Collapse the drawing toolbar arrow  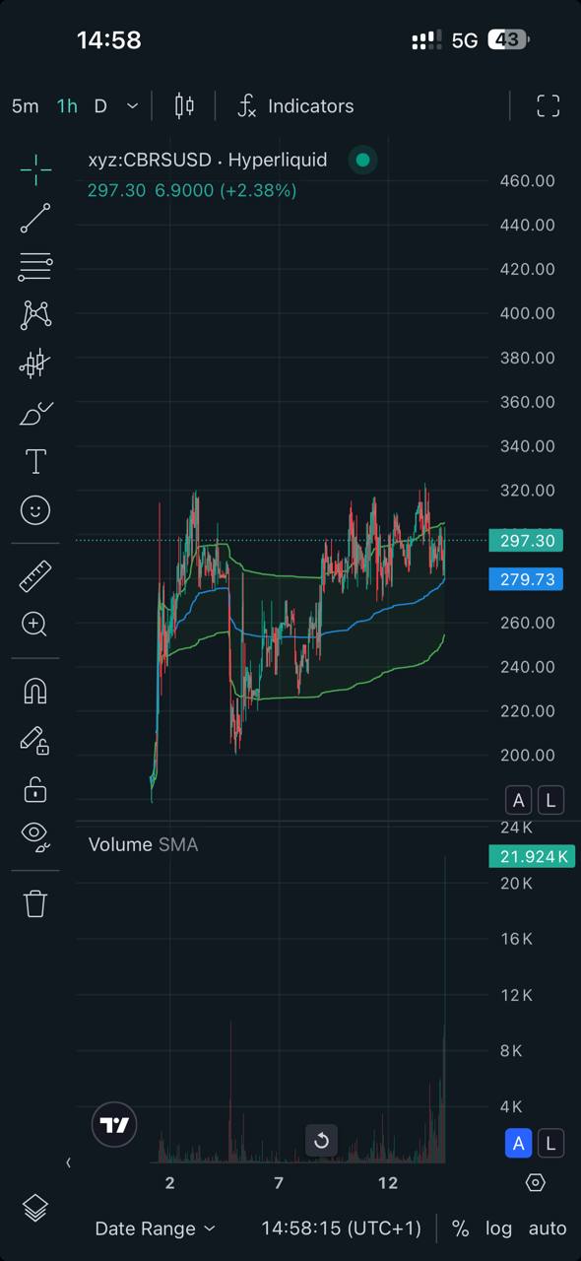pos(68,1162)
